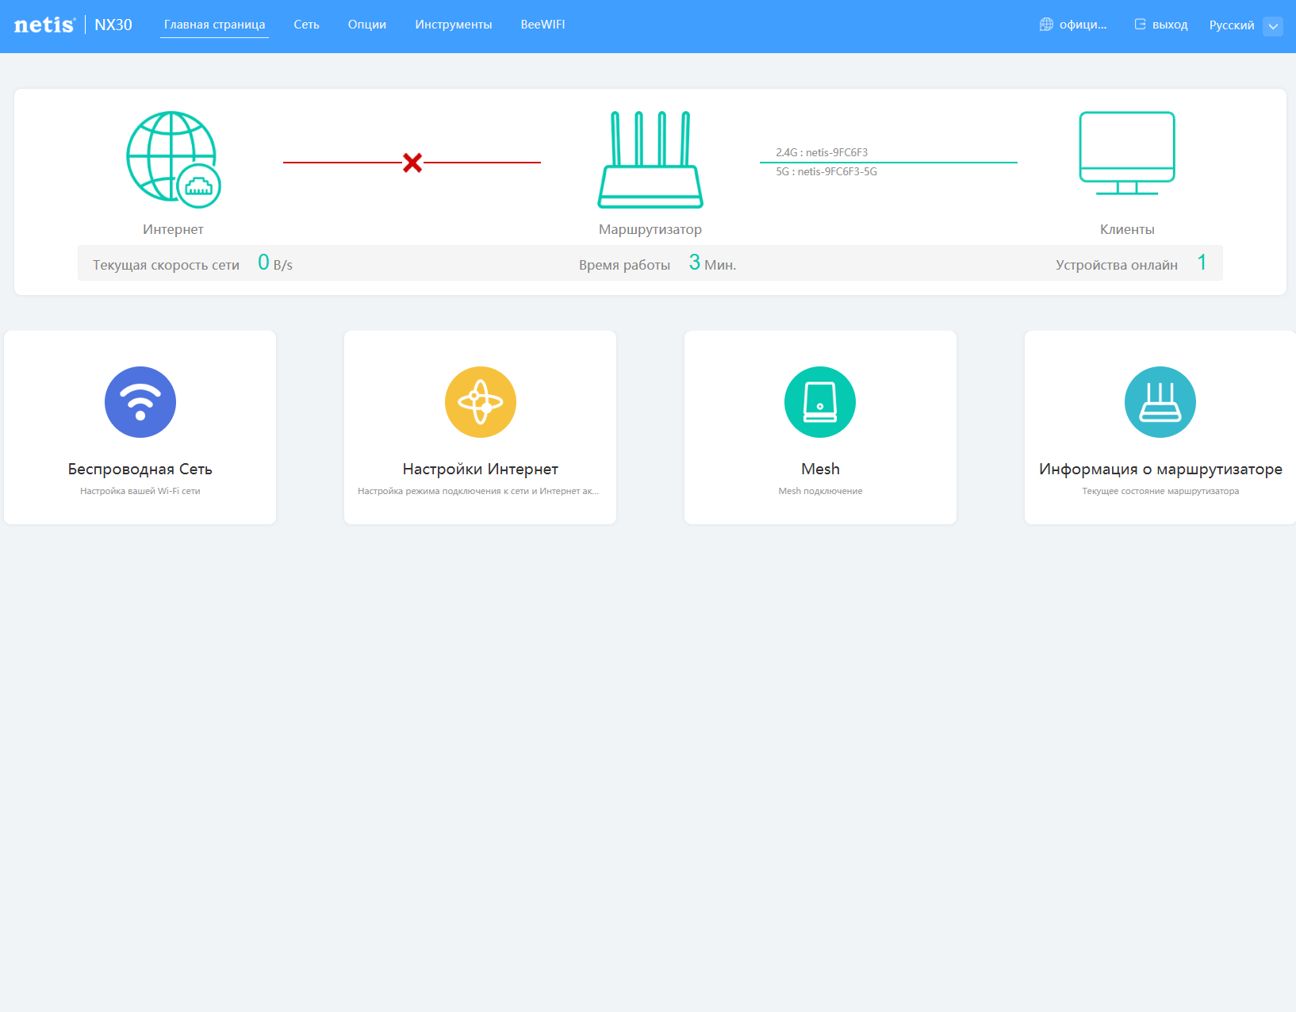Open the Опции menu
Viewport: 1296px width, 1012px height.
point(367,25)
